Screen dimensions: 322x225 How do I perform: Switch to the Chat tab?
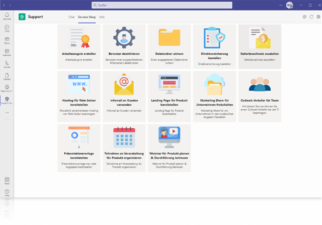[x=71, y=17]
